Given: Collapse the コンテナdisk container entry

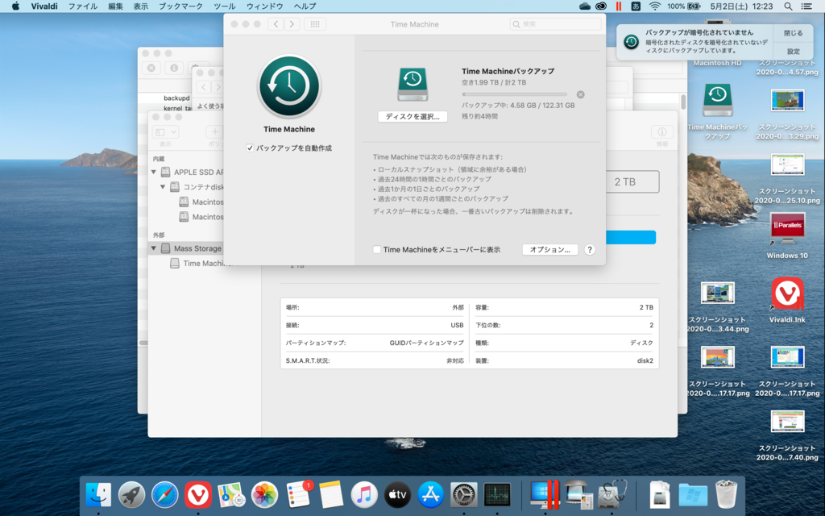Looking at the screenshot, I should [164, 187].
